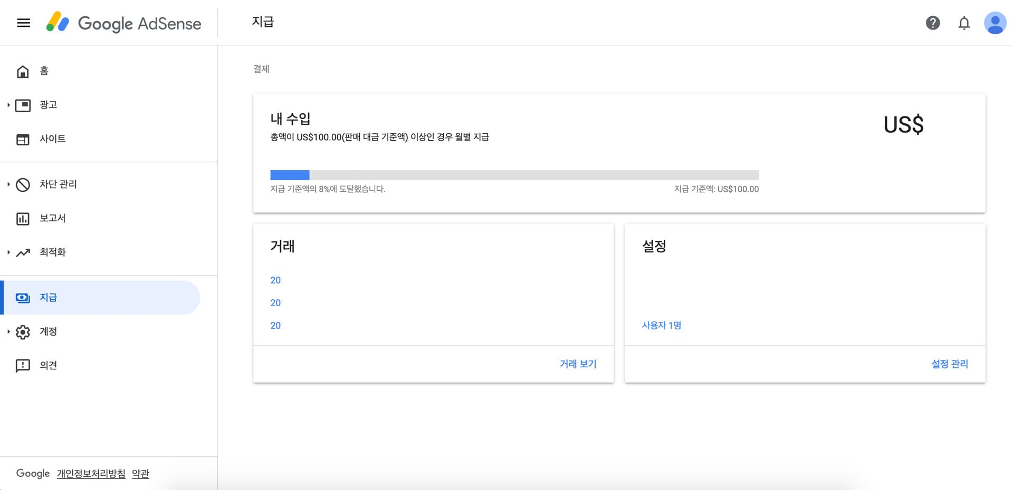Click the 설정 card heading
Screen dimensions: 1013x490
point(654,246)
